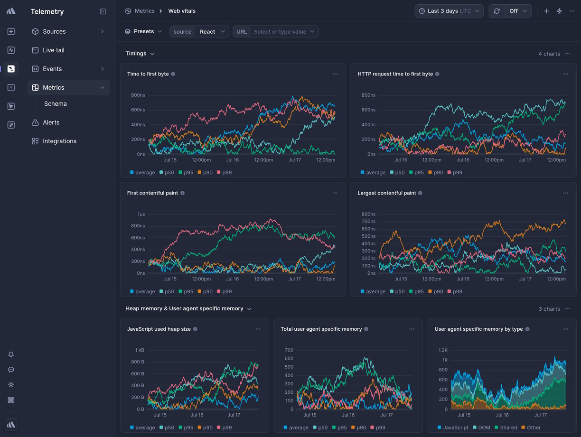Open the Time to first byte chart options menu
The width and height of the screenshot is (581, 437).
pyautogui.click(x=335, y=74)
